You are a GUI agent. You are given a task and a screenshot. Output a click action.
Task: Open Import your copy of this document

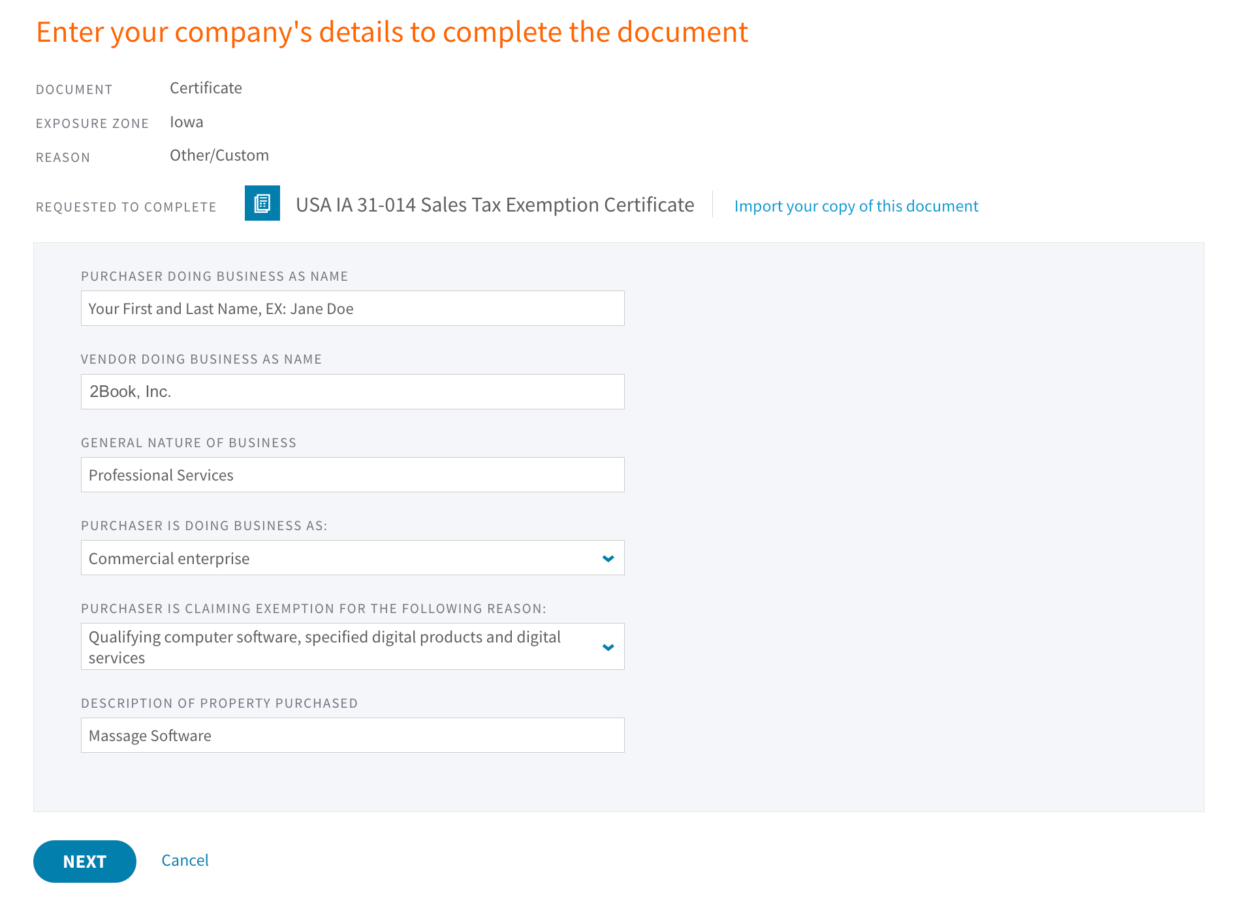point(857,206)
